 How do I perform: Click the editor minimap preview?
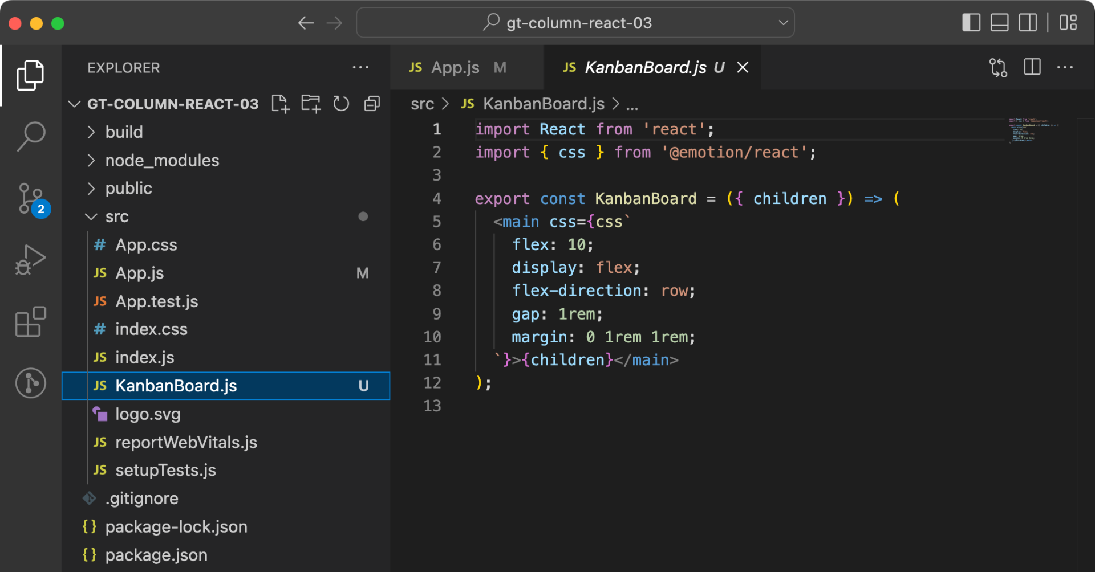click(x=1032, y=130)
